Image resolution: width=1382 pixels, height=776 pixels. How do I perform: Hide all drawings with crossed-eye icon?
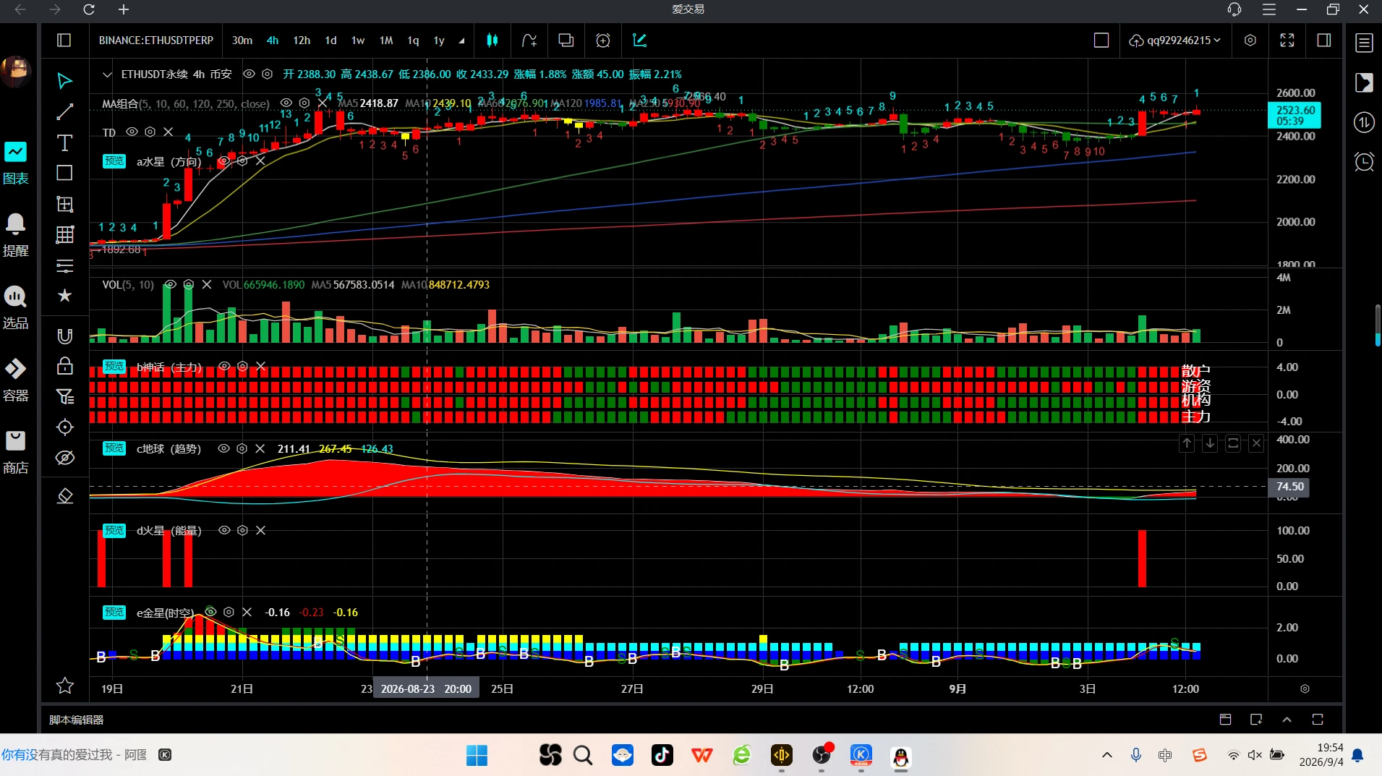[x=64, y=458]
